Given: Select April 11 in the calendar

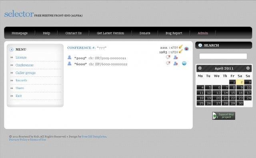Looking at the screenshot, I should [x=200, y=93].
